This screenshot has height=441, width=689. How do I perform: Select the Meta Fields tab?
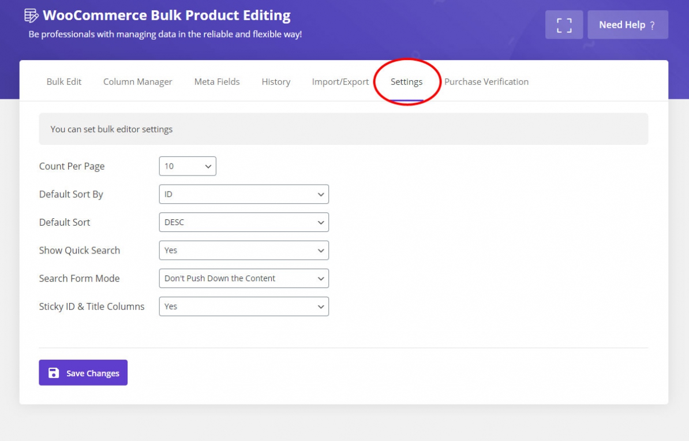pyautogui.click(x=217, y=81)
